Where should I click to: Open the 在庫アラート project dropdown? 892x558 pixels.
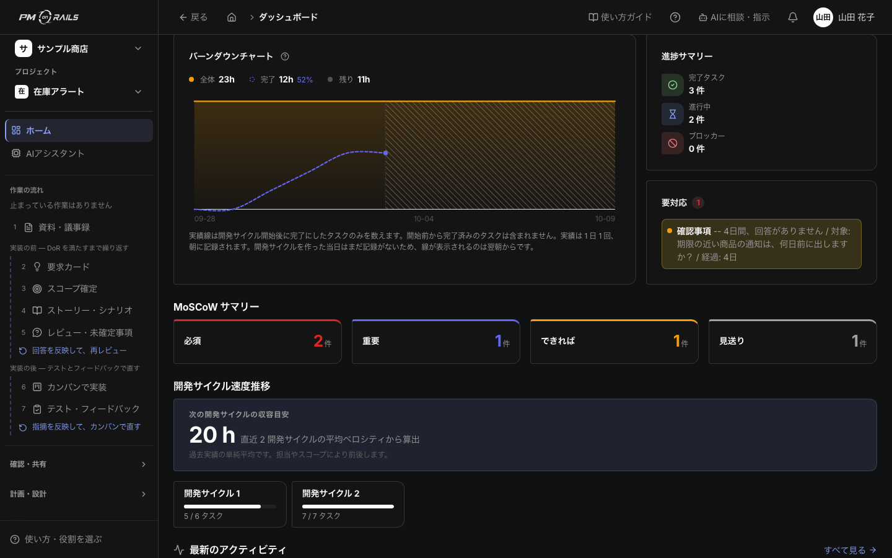click(x=79, y=92)
